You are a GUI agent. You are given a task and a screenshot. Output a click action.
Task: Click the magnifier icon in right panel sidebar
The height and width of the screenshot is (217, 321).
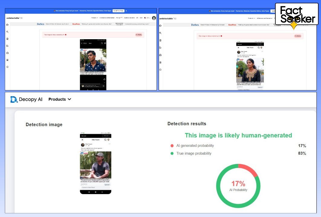[160, 33]
